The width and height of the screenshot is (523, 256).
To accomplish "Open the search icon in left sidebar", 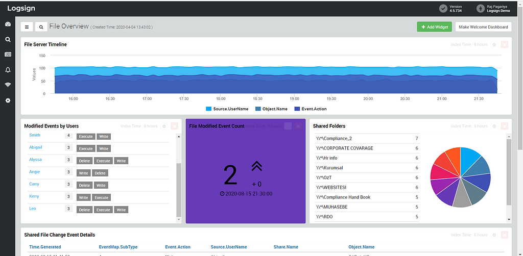I will coord(8,39).
